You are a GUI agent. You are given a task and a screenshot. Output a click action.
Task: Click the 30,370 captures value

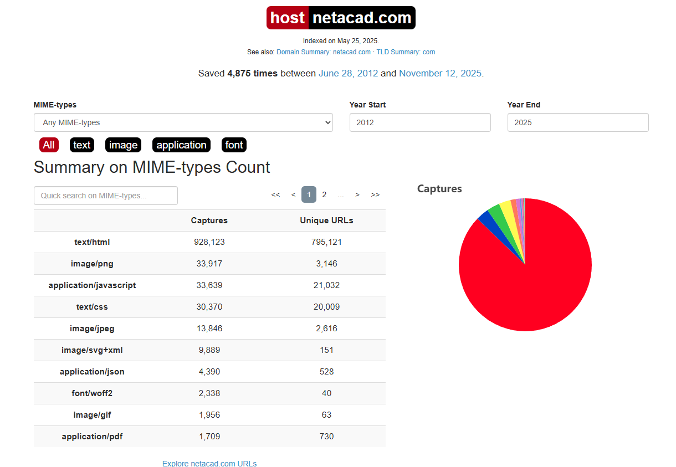[x=209, y=307]
